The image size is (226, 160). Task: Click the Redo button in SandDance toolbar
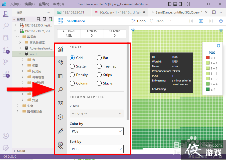tap(157, 21)
